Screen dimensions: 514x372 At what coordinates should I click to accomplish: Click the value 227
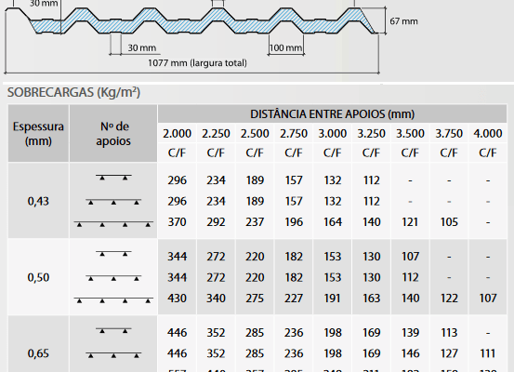click(294, 299)
